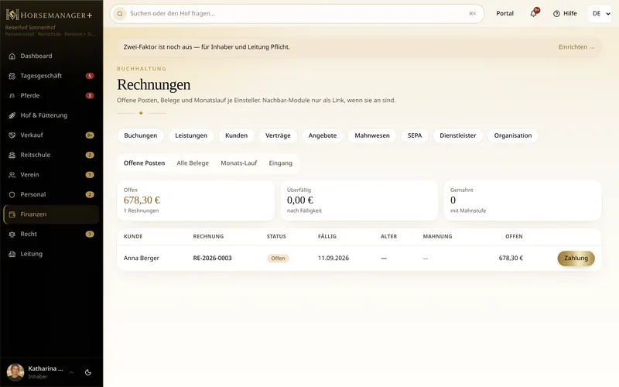
Task: Click the search magnifier icon
Action: pos(120,13)
